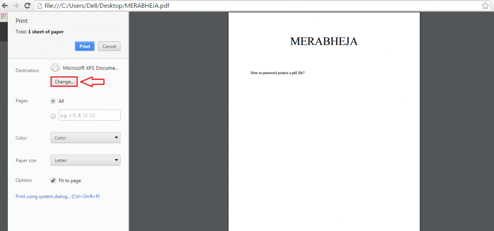Click into the page range text field

[89, 115]
